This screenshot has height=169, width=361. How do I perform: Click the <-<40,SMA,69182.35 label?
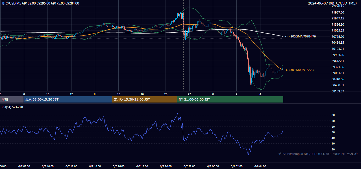point(300,70)
